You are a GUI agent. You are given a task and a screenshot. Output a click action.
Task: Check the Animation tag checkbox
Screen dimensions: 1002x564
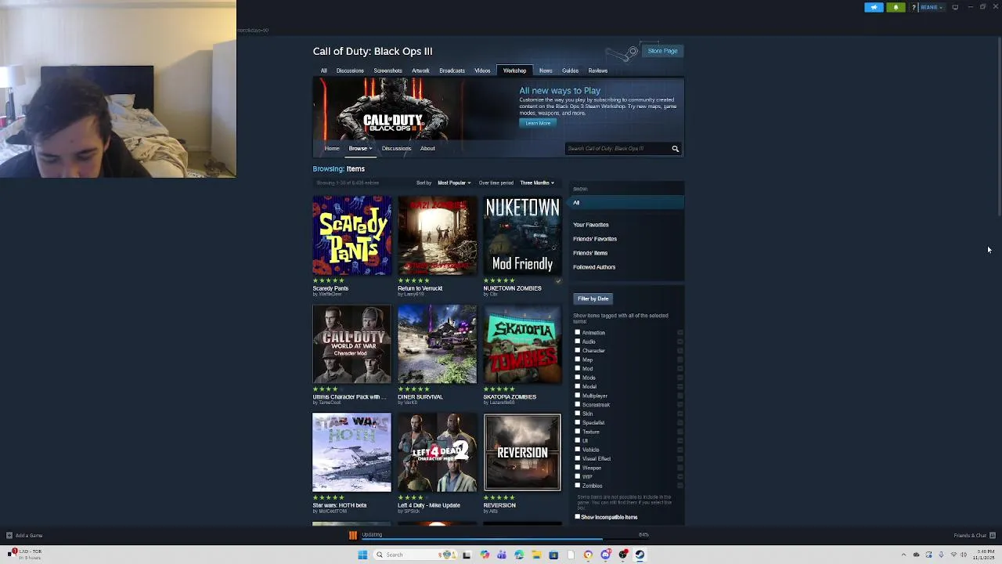tap(578, 333)
